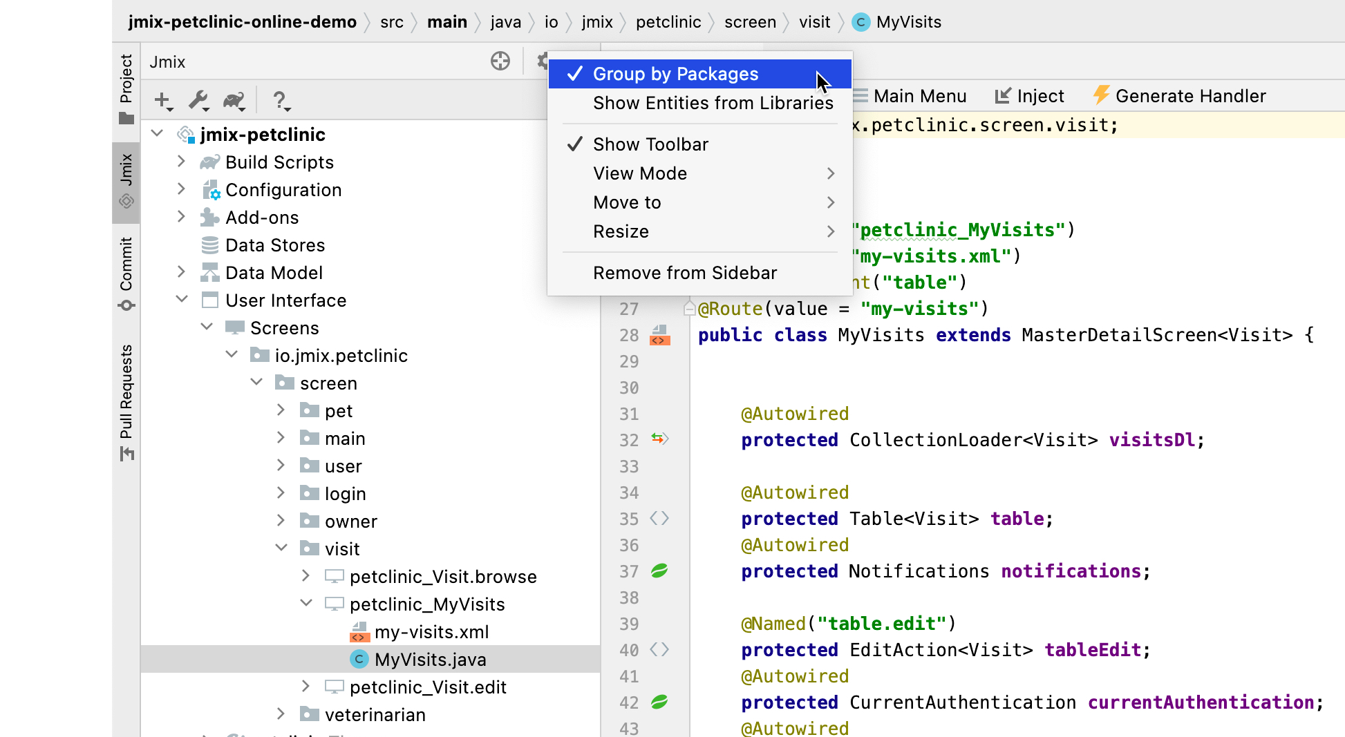The width and height of the screenshot is (1345, 737).
Task: Click the wrench settings toolbar icon
Action: pyautogui.click(x=199, y=101)
